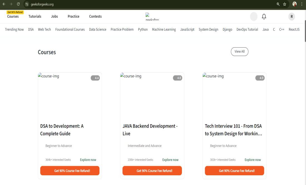Toggle the round theme switch beside the bell
This screenshot has height=185, width=306.
[x=254, y=17]
